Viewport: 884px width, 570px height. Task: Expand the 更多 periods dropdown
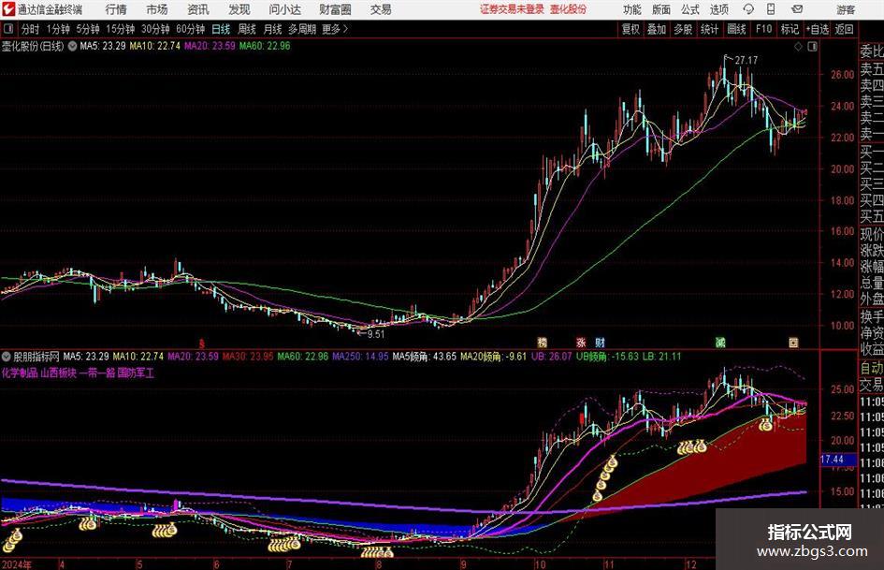(335, 29)
